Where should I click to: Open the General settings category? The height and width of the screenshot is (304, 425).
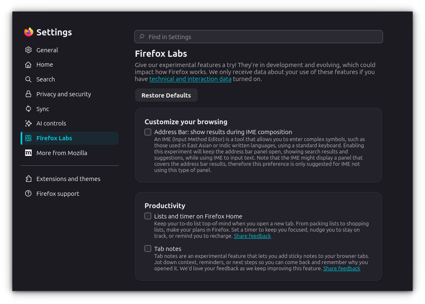tap(69, 50)
